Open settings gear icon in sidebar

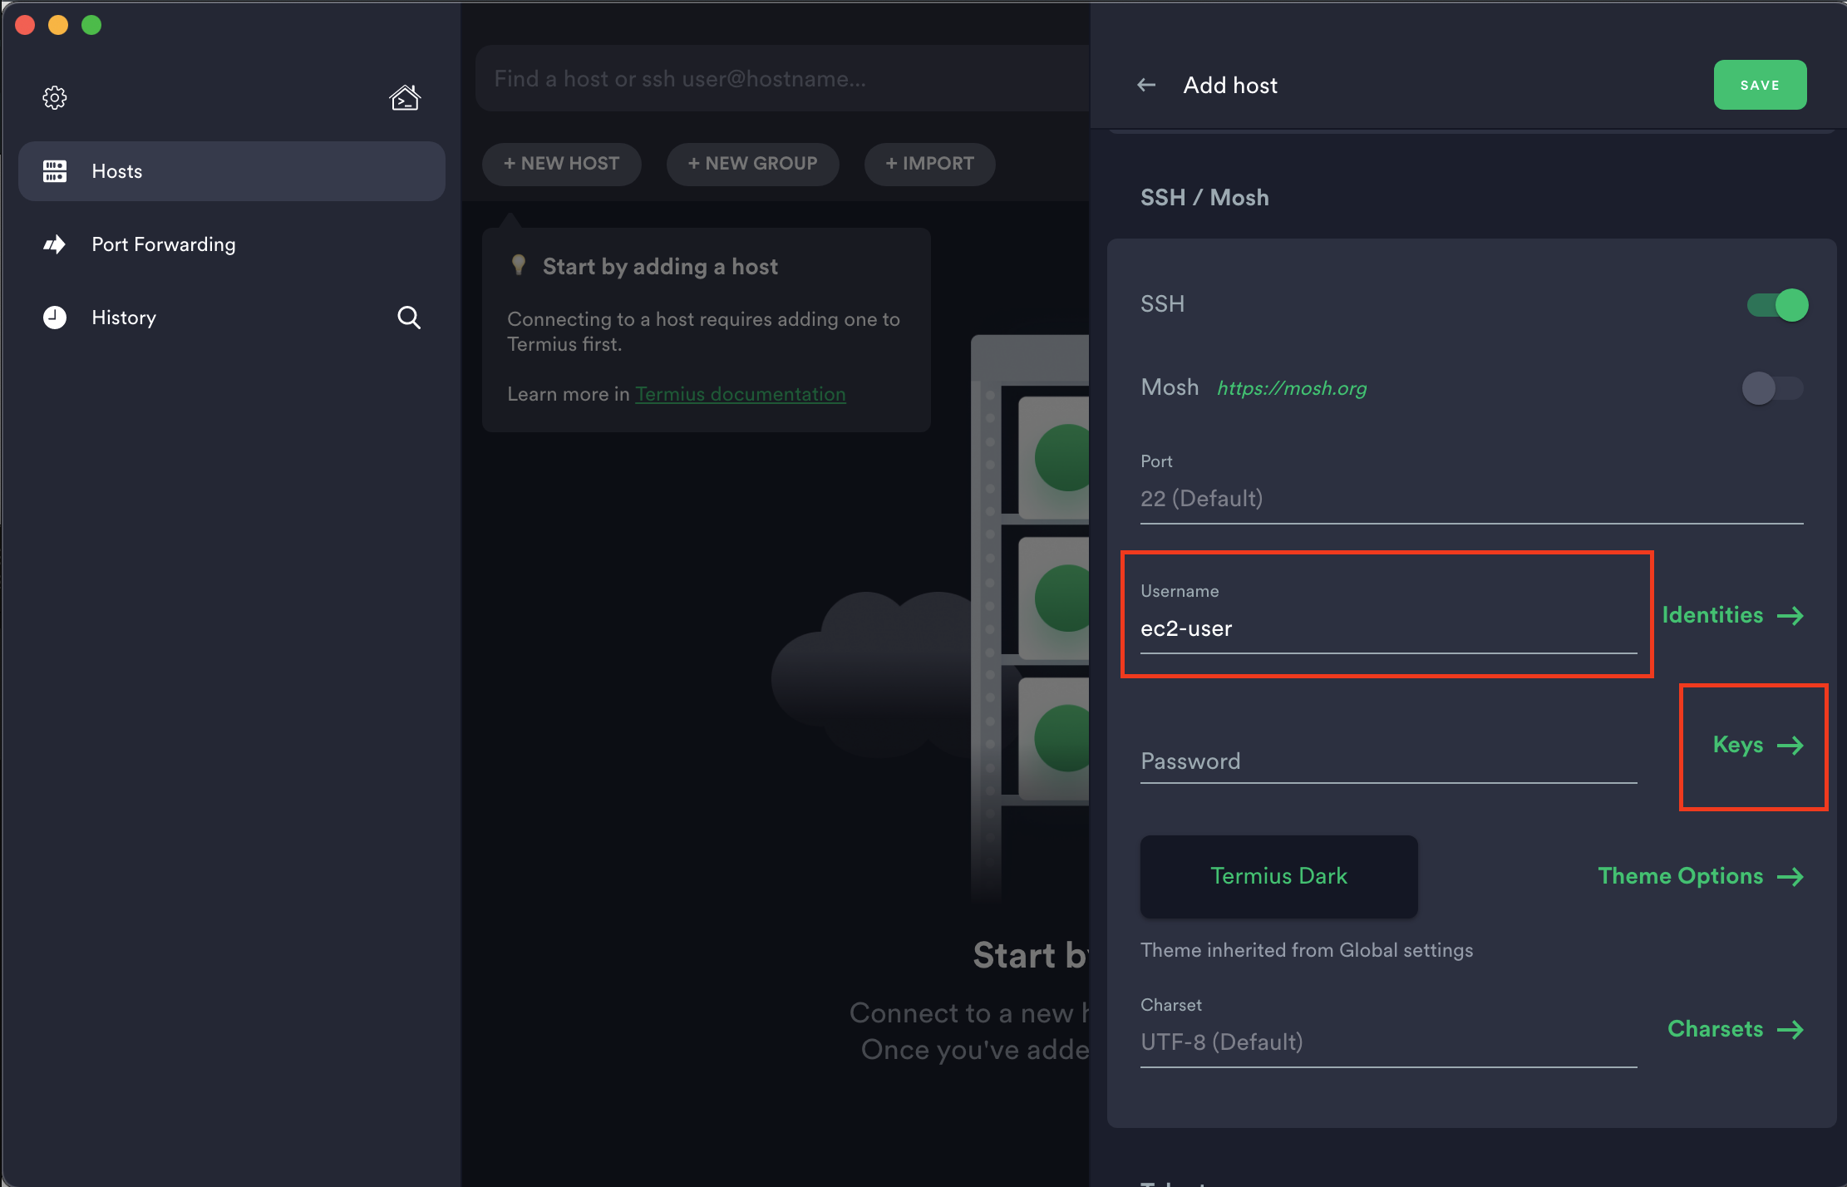pos(55,98)
